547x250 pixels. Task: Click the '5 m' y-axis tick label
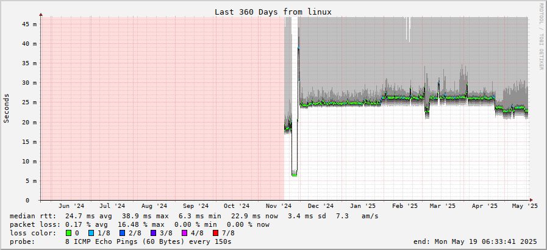[31, 180]
